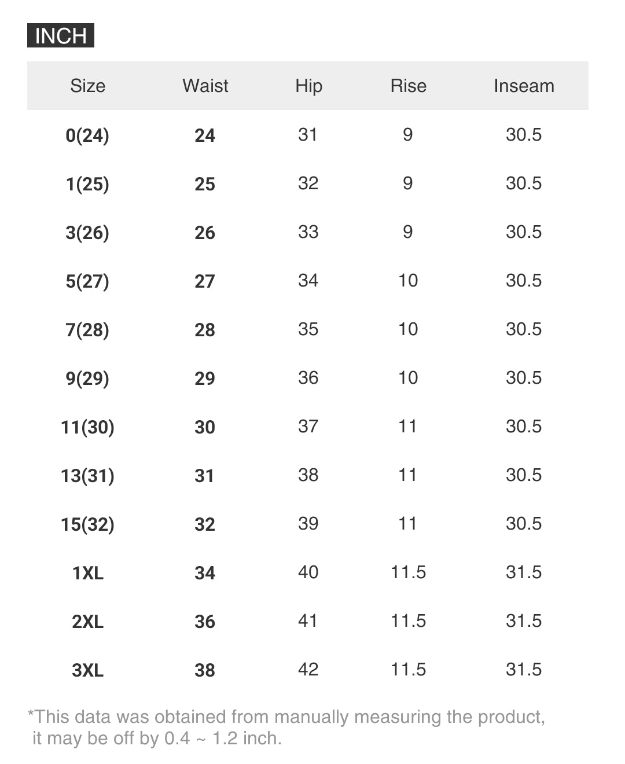Click waist value 38 in 3XL row
625x764 pixels.
(205, 670)
